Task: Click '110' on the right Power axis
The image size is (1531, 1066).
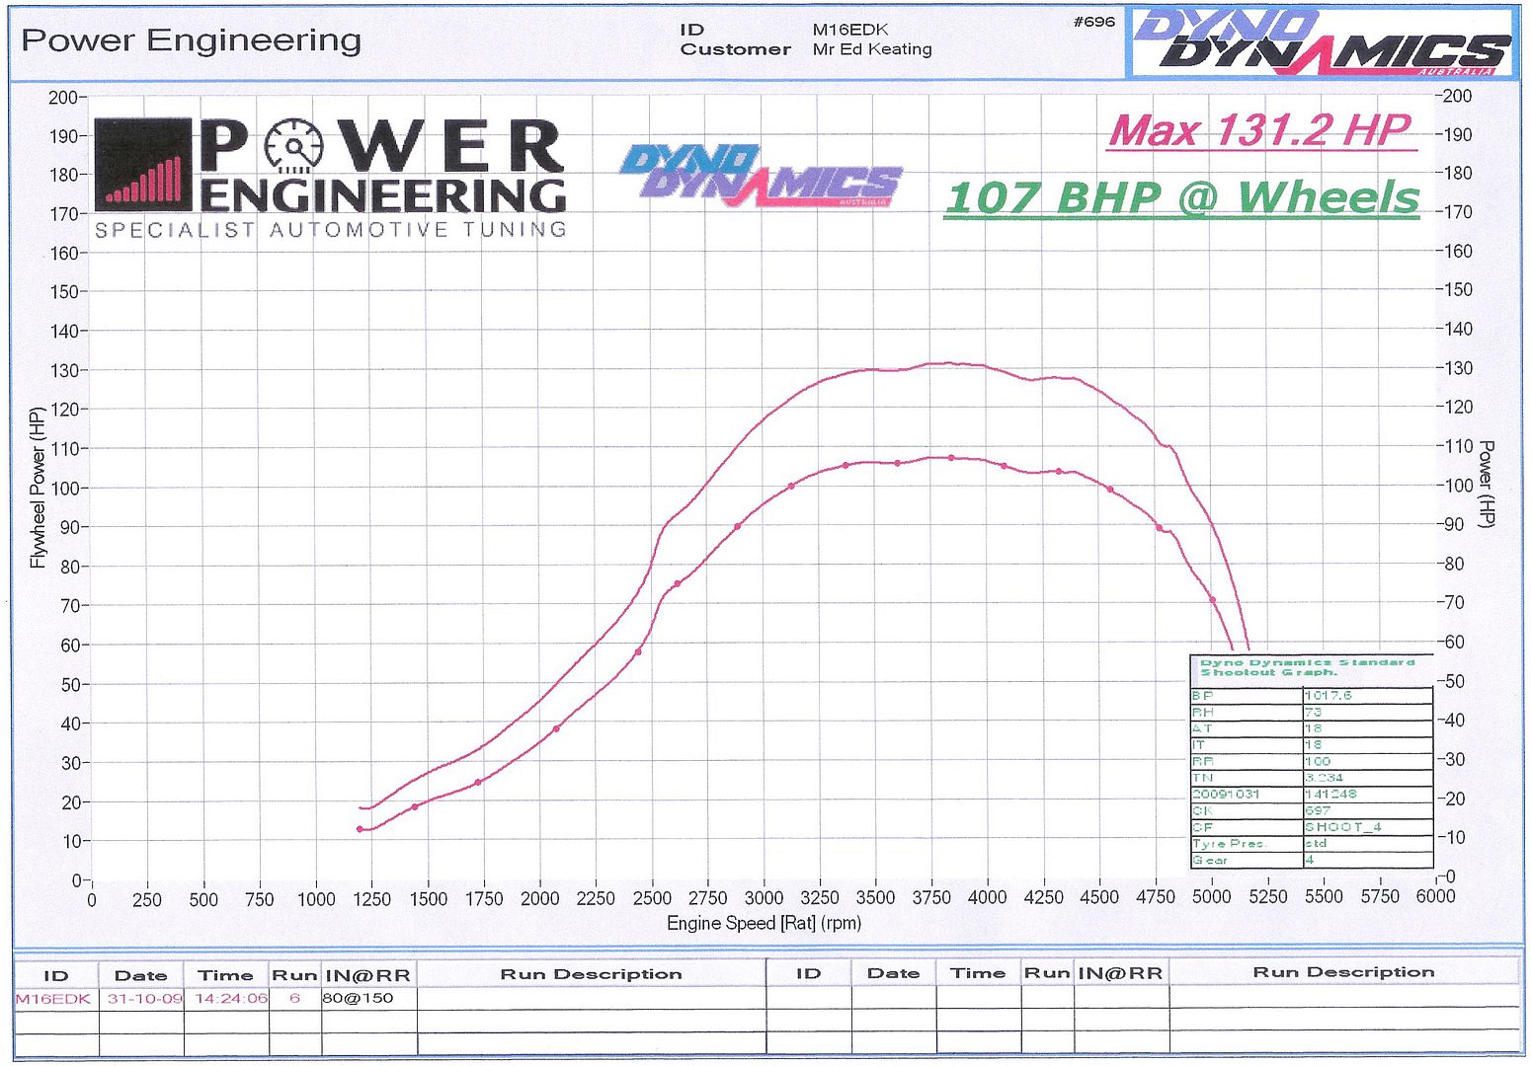Action: coord(1459,446)
